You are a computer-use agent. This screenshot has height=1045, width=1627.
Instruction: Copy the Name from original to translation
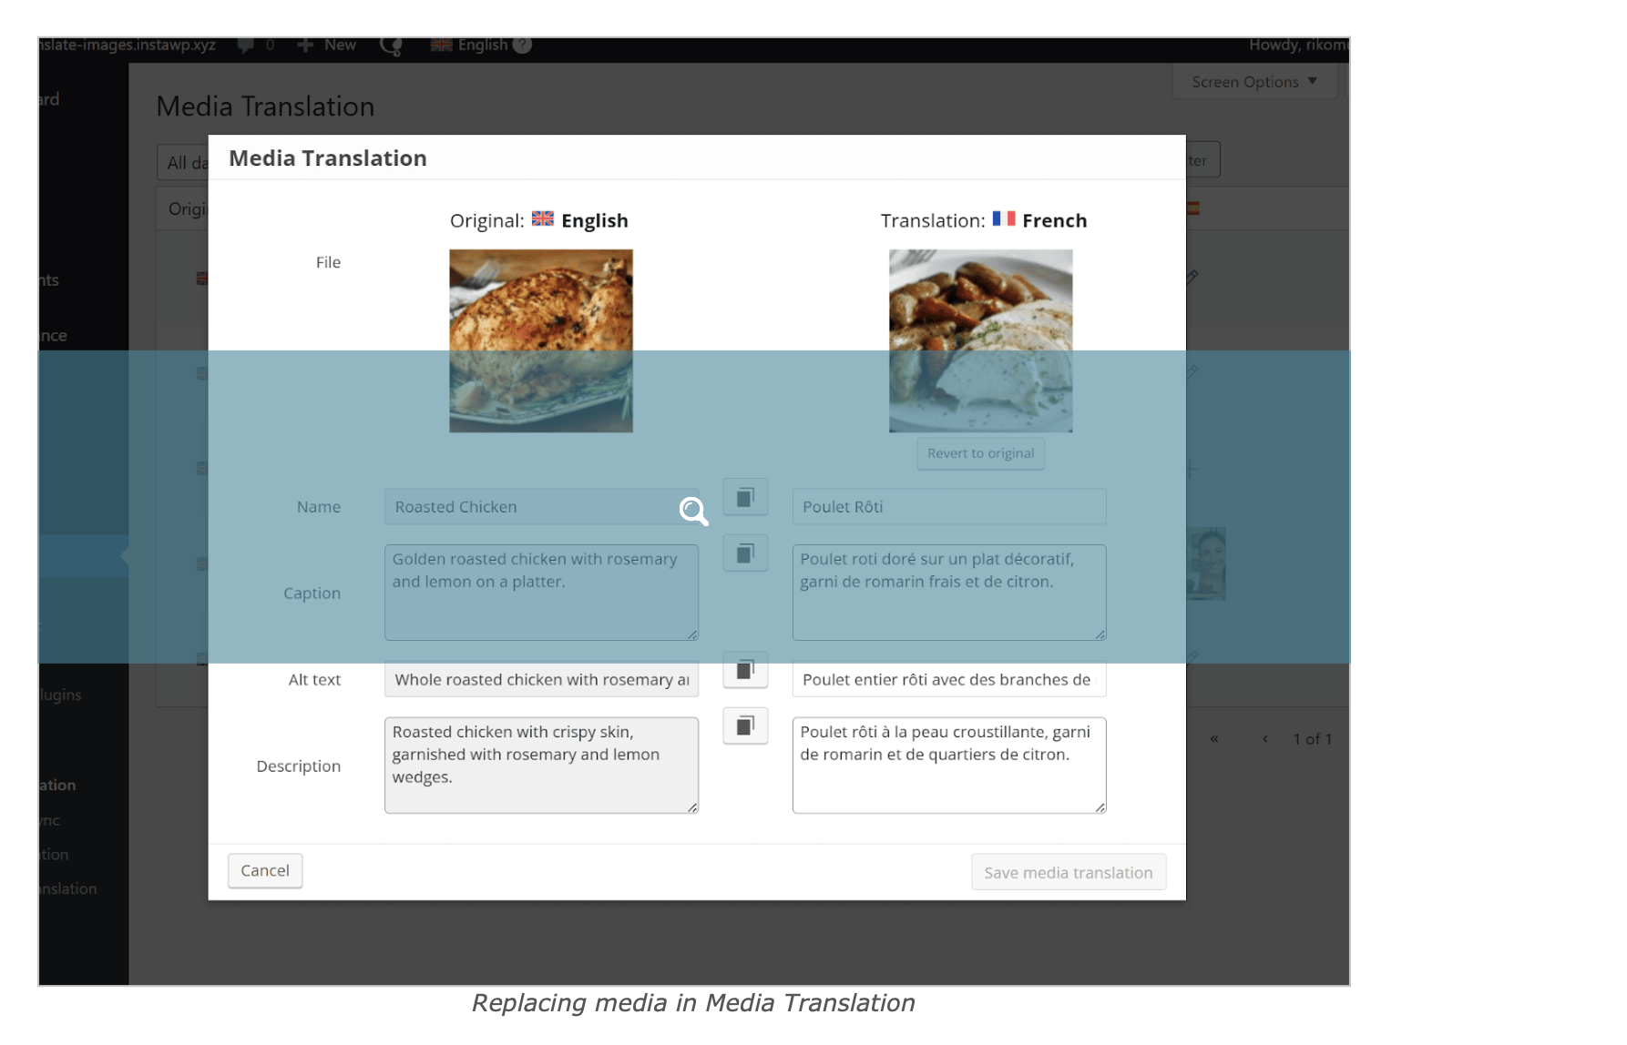(x=745, y=497)
